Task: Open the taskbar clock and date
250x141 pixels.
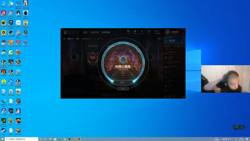Action: [x=241, y=139]
